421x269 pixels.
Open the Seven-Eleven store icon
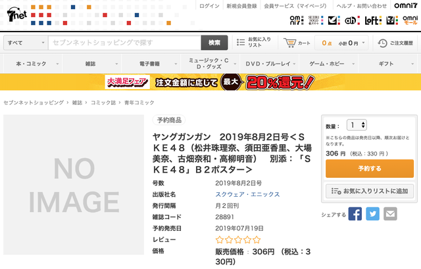pyautogui.click(x=392, y=20)
